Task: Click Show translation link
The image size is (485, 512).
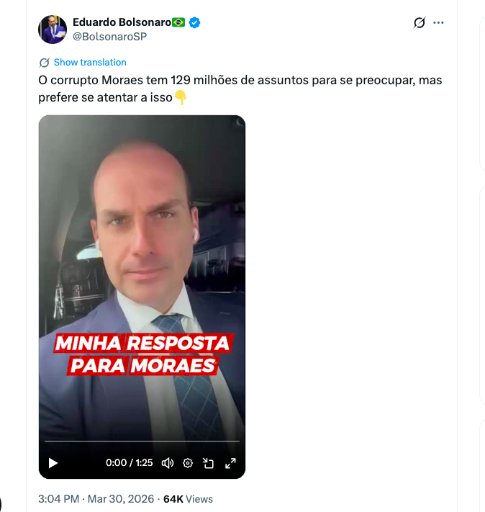Action: (x=90, y=63)
